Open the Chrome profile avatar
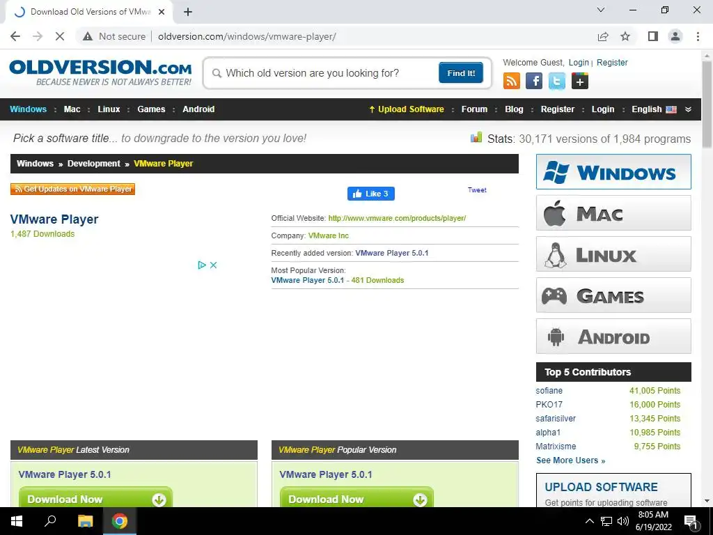 (x=675, y=36)
